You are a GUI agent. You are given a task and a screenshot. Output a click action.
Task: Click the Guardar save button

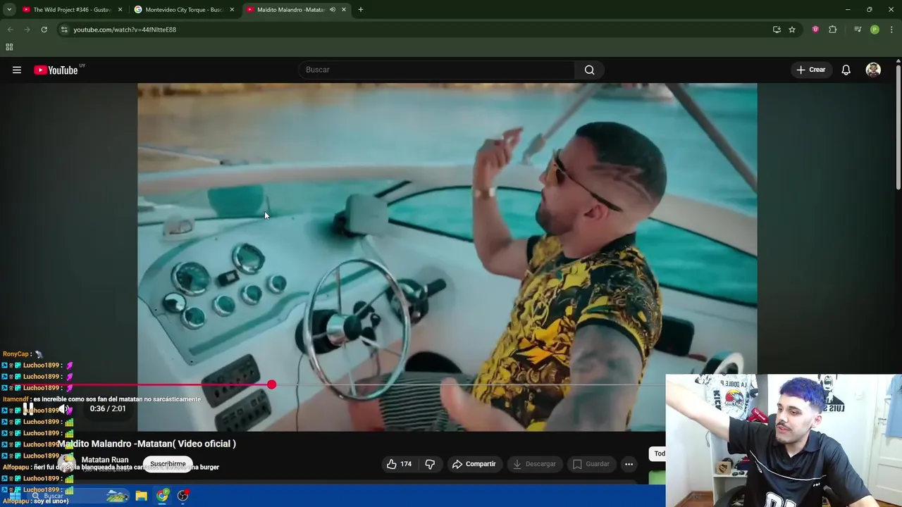coord(591,464)
